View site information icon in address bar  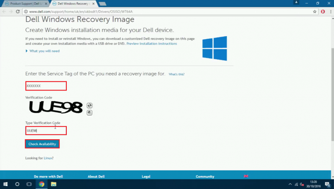pyautogui.click(x=26, y=11)
